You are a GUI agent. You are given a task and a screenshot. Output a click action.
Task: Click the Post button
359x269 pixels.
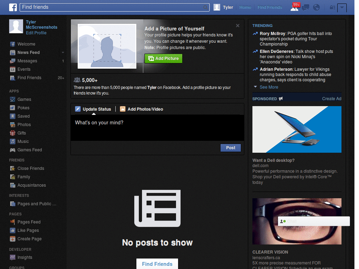(x=231, y=148)
